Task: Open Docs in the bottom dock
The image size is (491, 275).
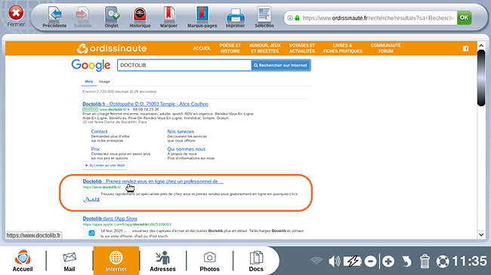Action: 256,261
